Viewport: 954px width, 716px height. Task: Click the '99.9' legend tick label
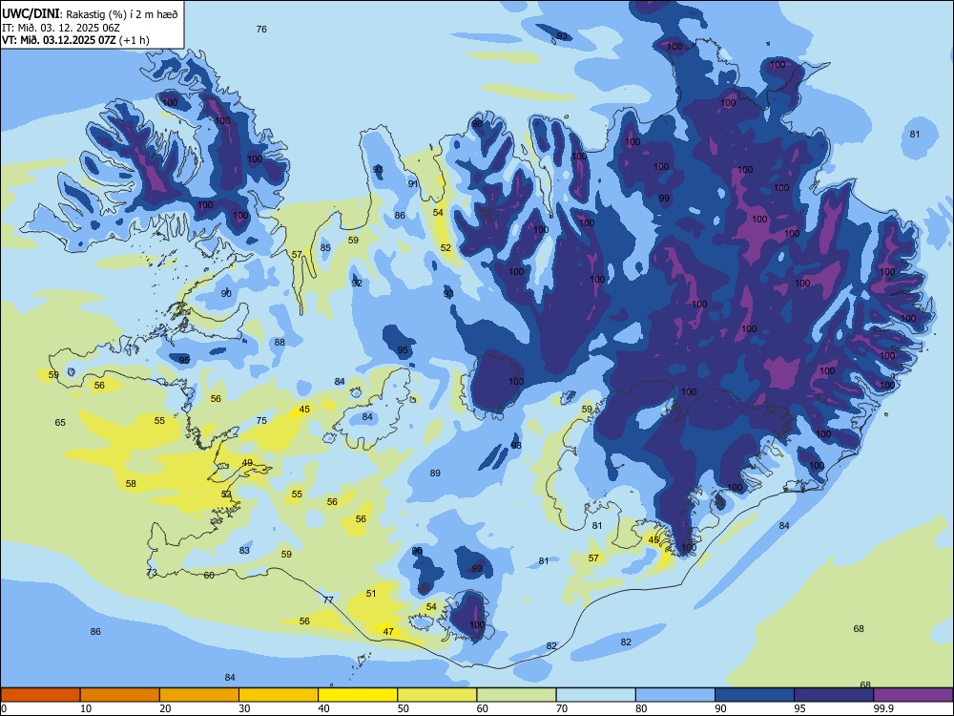pos(883,708)
